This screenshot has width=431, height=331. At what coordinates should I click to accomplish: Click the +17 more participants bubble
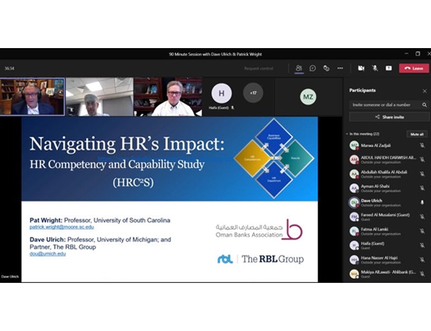253,93
